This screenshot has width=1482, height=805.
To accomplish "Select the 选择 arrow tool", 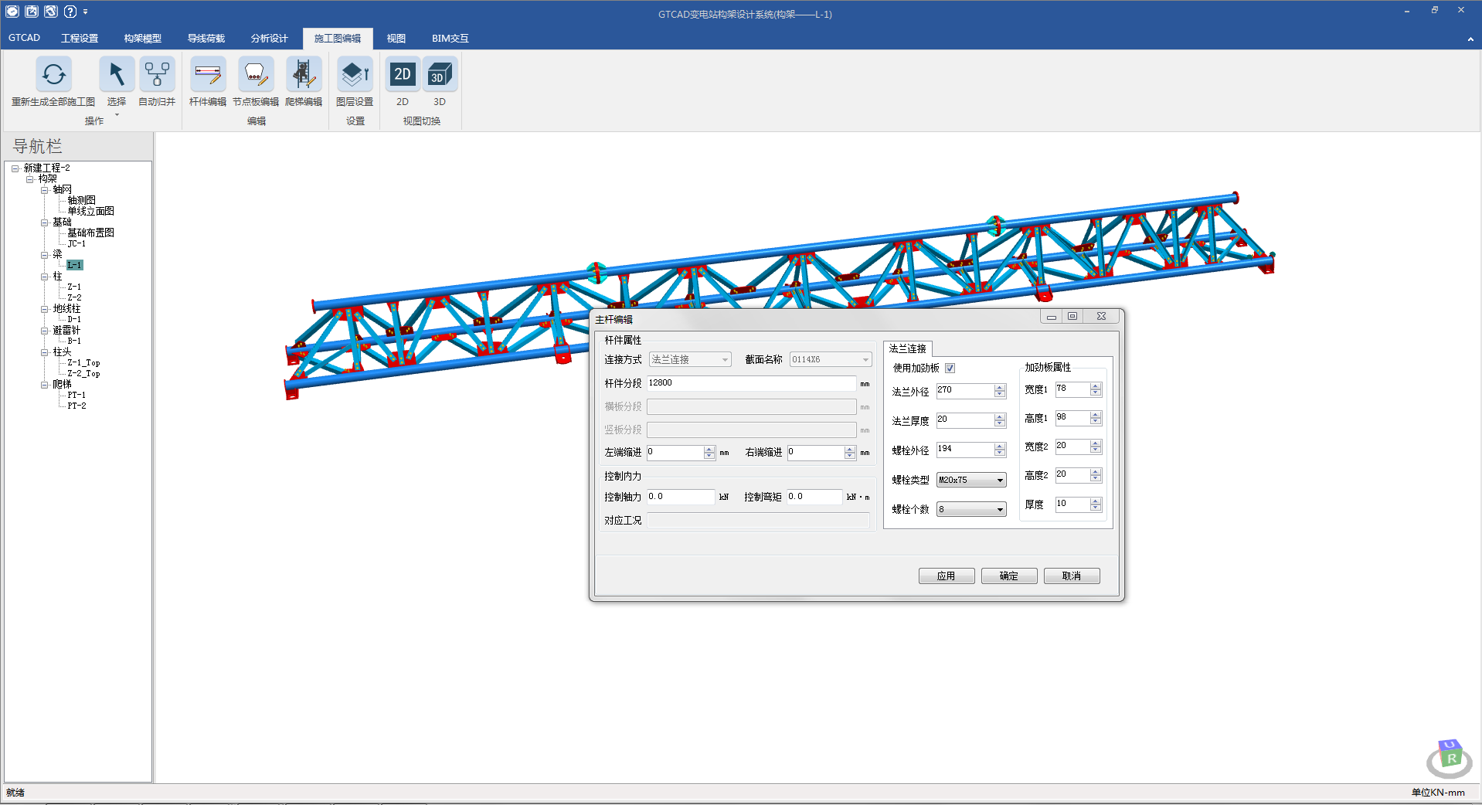I will tap(116, 75).
